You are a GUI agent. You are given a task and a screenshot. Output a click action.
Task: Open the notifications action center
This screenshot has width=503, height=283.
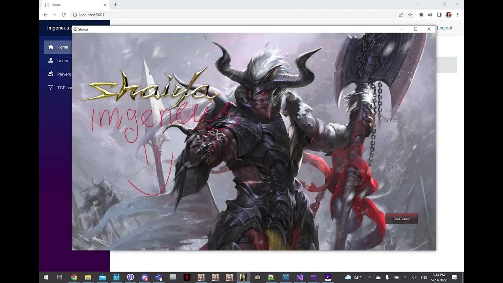coord(454,277)
